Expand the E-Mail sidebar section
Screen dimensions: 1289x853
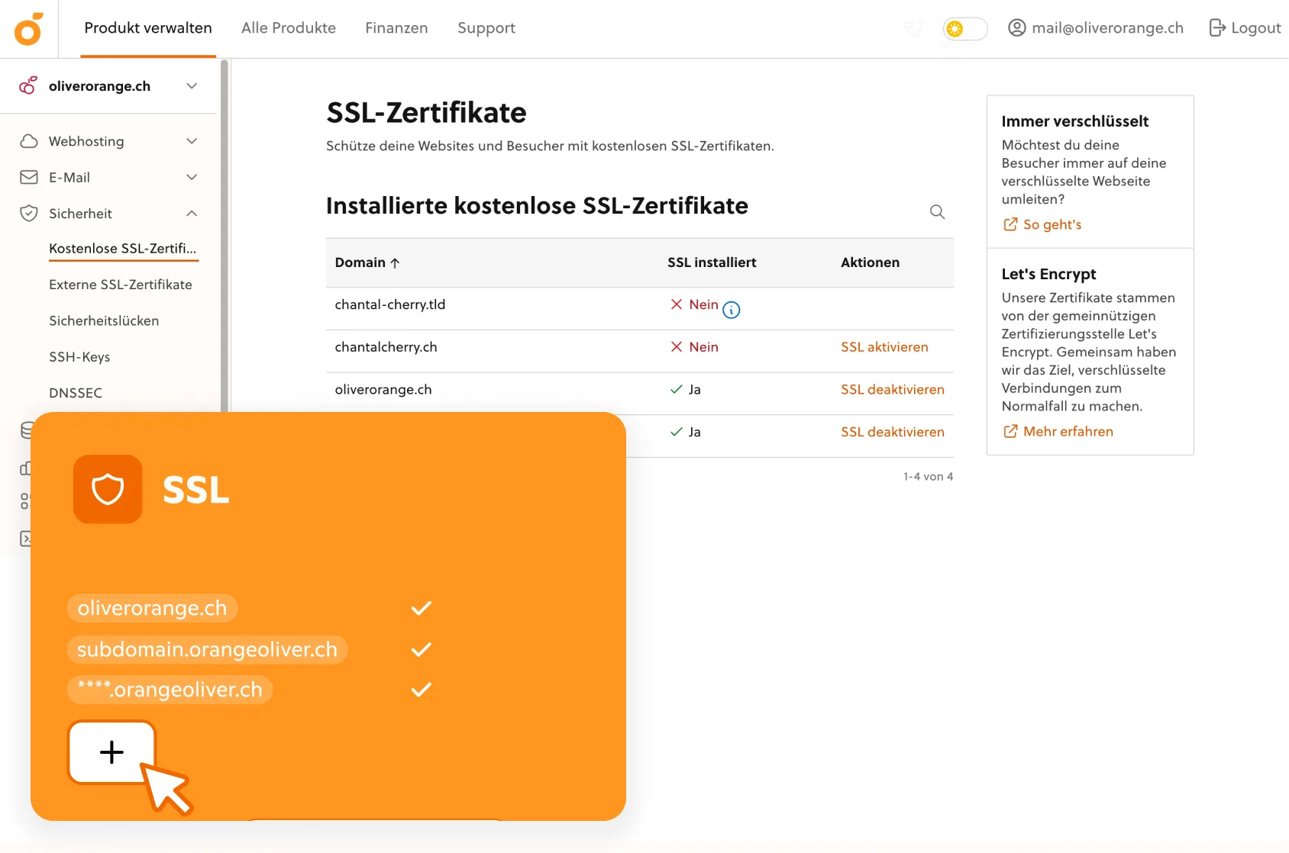point(192,177)
